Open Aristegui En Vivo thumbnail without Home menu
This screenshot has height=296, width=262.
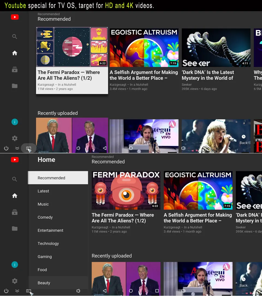coord(144,136)
